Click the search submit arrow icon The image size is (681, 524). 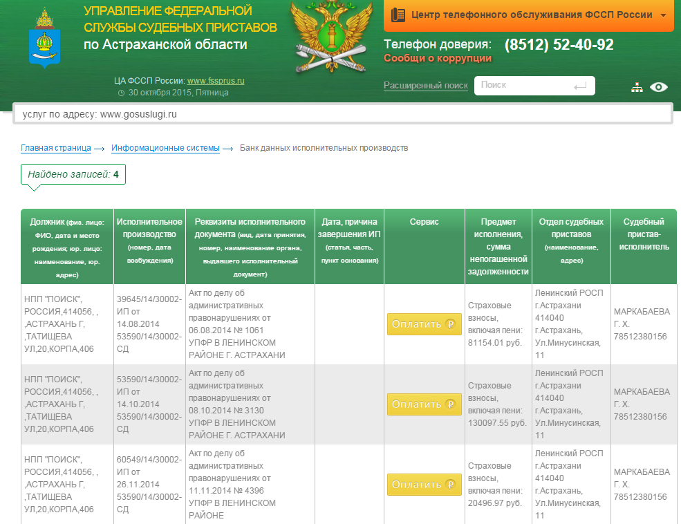coord(580,86)
